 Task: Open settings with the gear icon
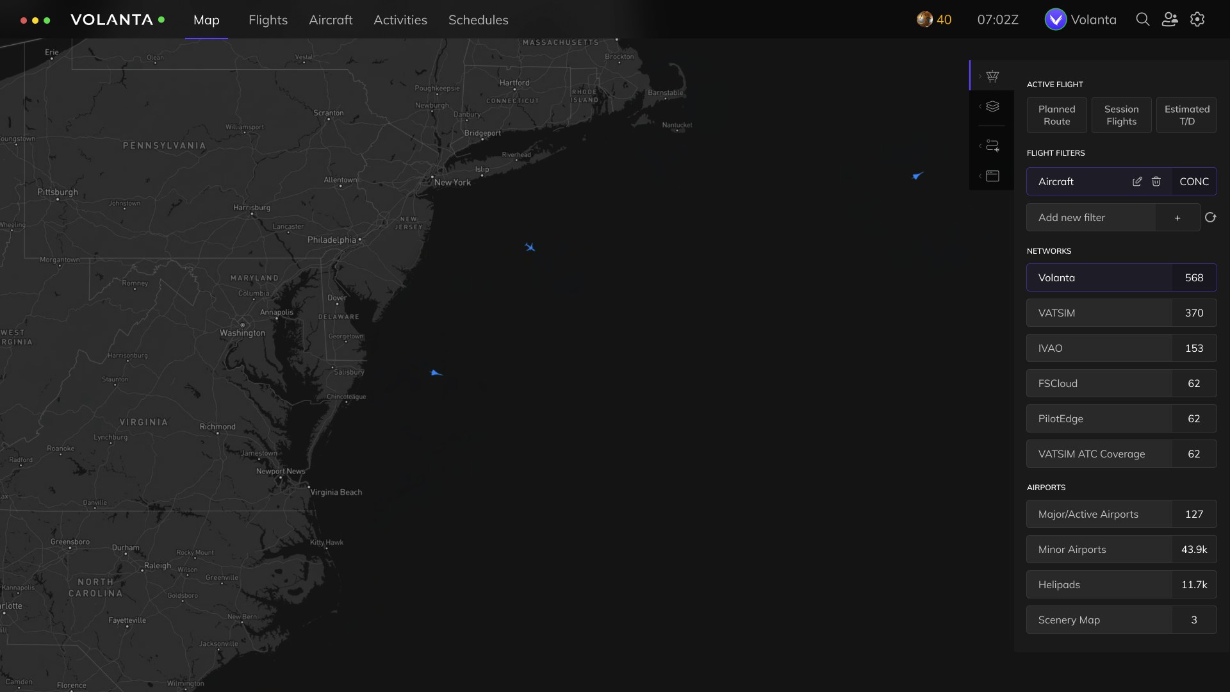click(1197, 20)
